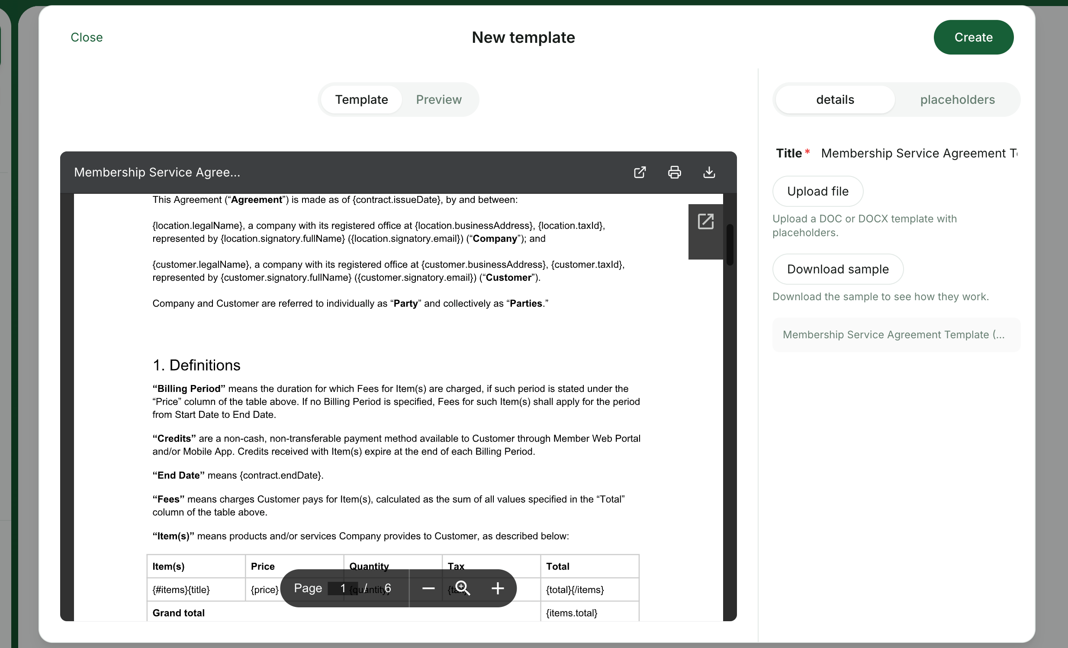Image resolution: width=1068 pixels, height=648 pixels.
Task: Edit the Title input field
Action: [919, 153]
